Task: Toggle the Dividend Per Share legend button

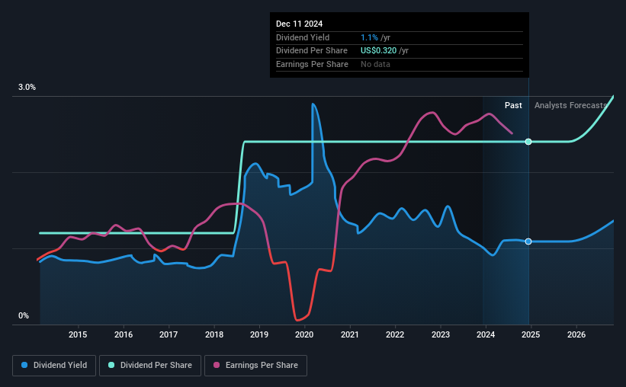Action: (x=150, y=366)
